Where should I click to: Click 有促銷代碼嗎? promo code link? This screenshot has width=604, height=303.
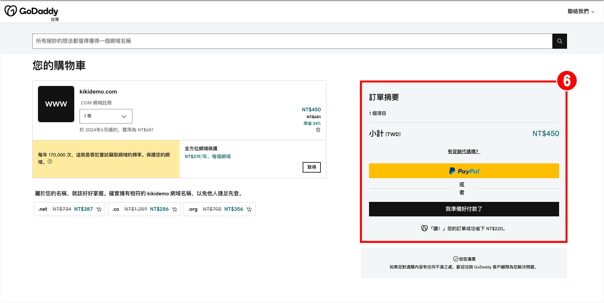point(464,151)
